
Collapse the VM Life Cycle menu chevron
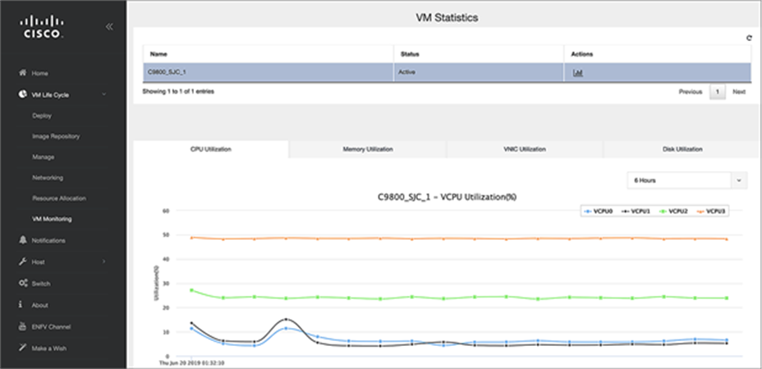104,95
